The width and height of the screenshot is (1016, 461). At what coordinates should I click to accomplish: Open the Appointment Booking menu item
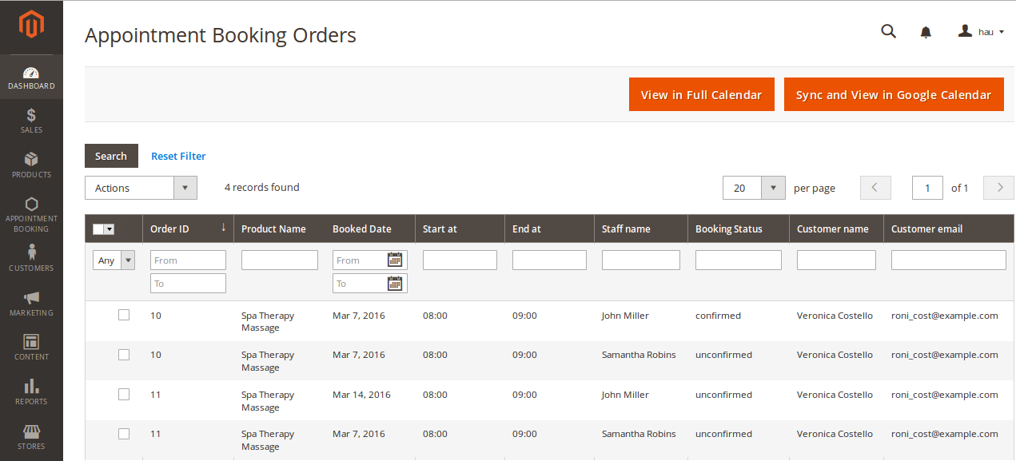pyautogui.click(x=31, y=214)
